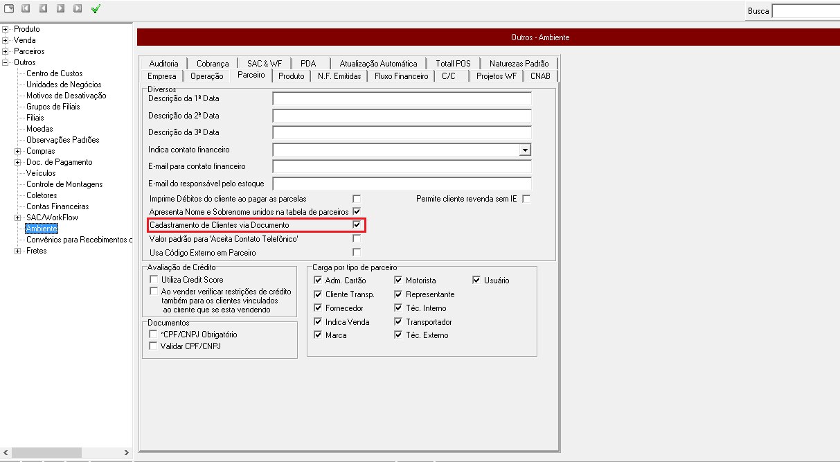
Task: Click the previous record arrow icon
Action: tap(44, 9)
